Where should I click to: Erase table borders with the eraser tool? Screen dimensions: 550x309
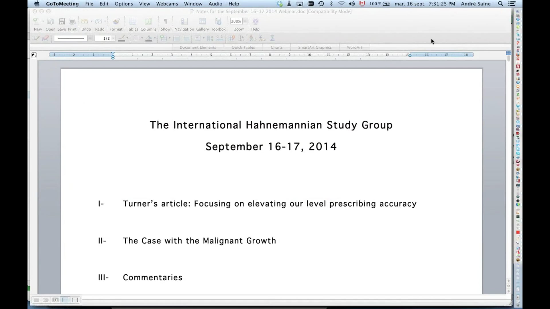(46, 38)
